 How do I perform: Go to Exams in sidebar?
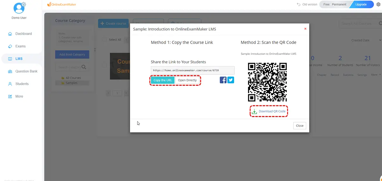[20, 46]
